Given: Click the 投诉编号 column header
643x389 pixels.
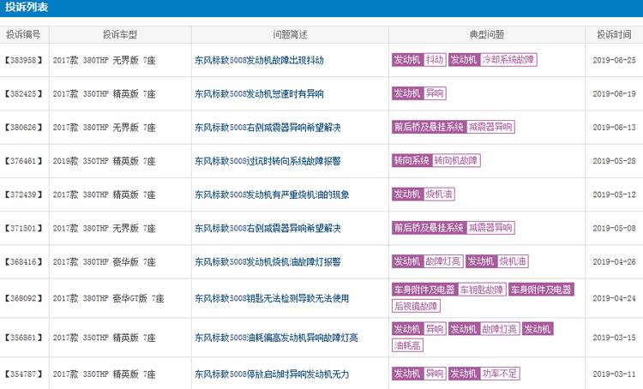Looking at the screenshot, I should (24, 35).
